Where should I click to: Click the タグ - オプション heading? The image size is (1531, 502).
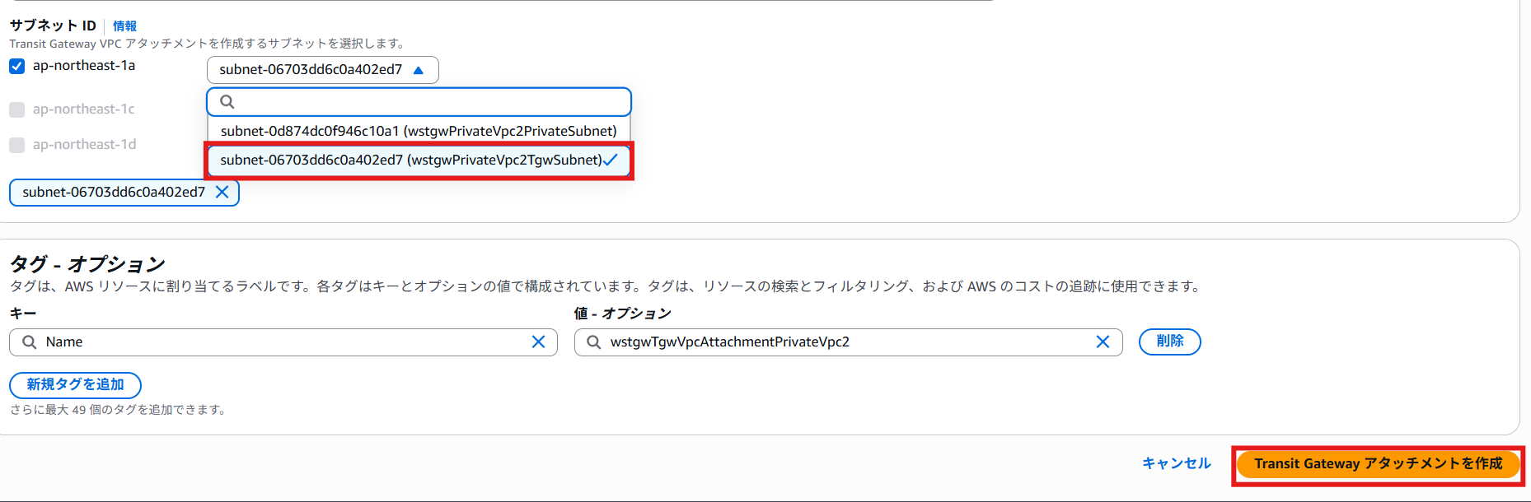point(87,264)
